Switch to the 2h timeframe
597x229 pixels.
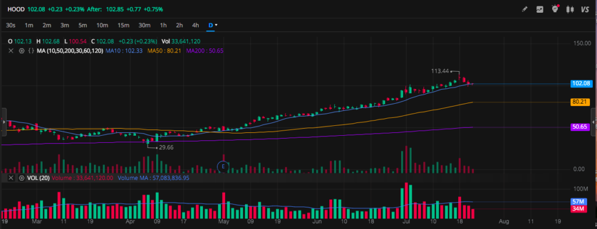coord(180,25)
